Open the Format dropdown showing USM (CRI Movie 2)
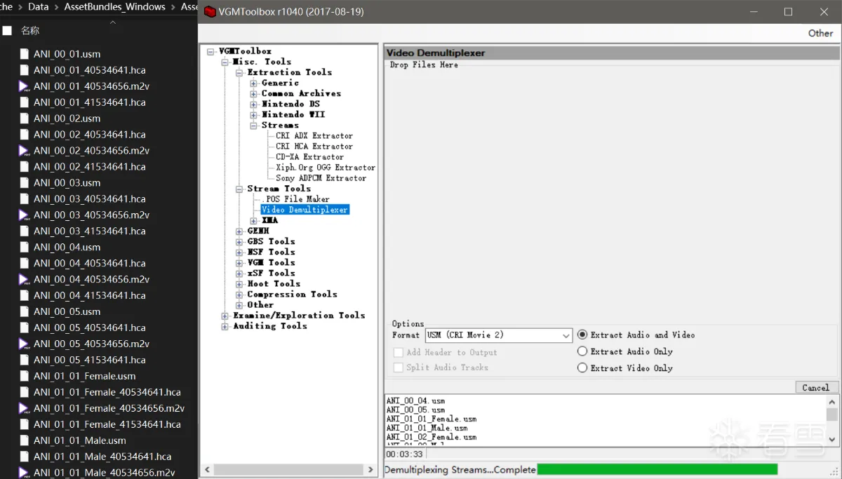This screenshot has height=479, width=842. tap(566, 335)
